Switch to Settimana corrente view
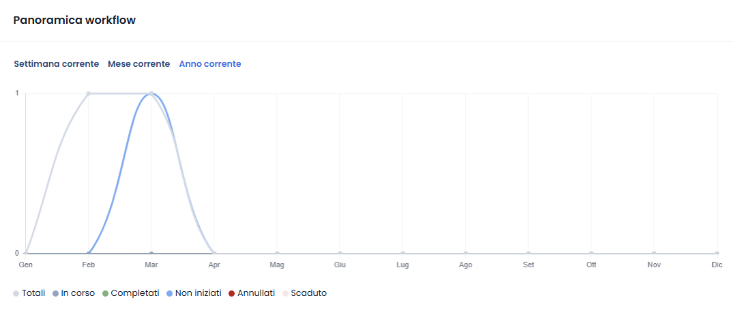 [56, 63]
